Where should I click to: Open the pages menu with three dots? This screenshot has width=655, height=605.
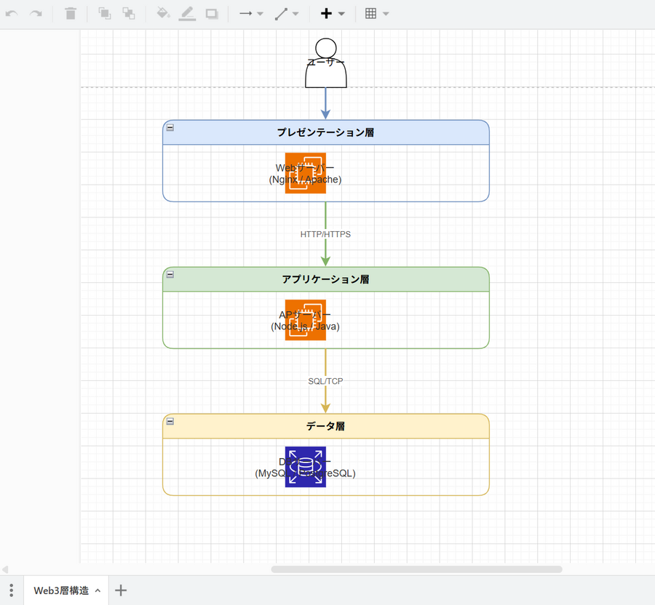coord(11,590)
